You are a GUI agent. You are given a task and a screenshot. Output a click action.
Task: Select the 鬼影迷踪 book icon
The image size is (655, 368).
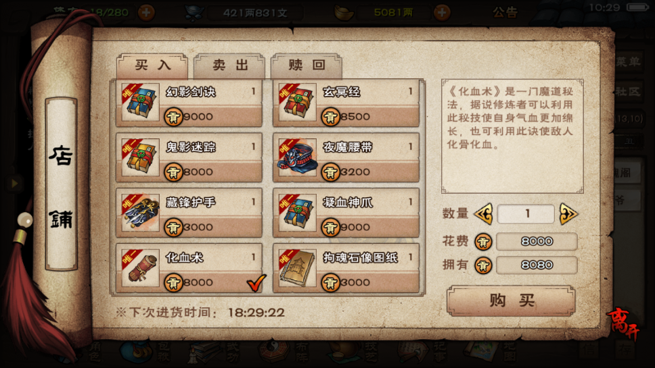coord(141,157)
